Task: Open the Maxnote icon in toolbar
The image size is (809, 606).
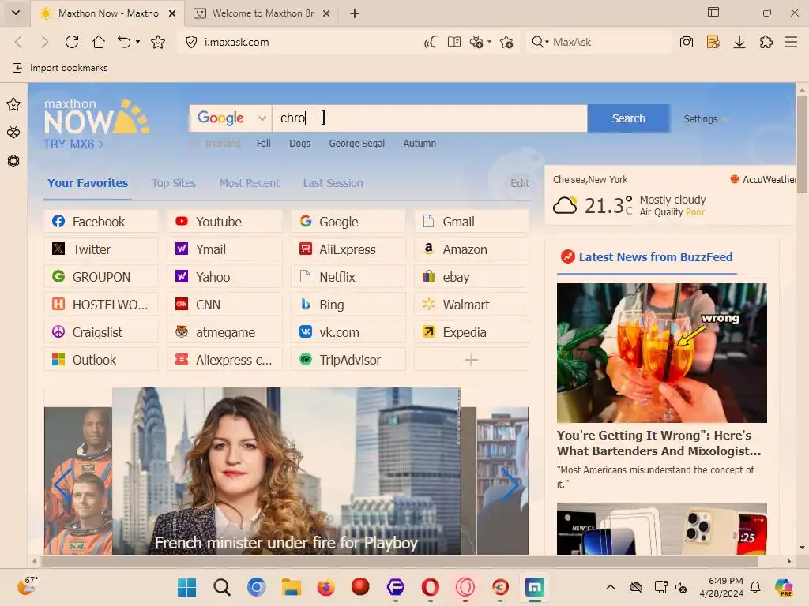Action: (x=713, y=42)
